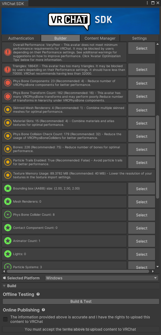Click the red circle icon for Phys Bone Components
Viewport: 161px width, 335px height.
[8, 83]
